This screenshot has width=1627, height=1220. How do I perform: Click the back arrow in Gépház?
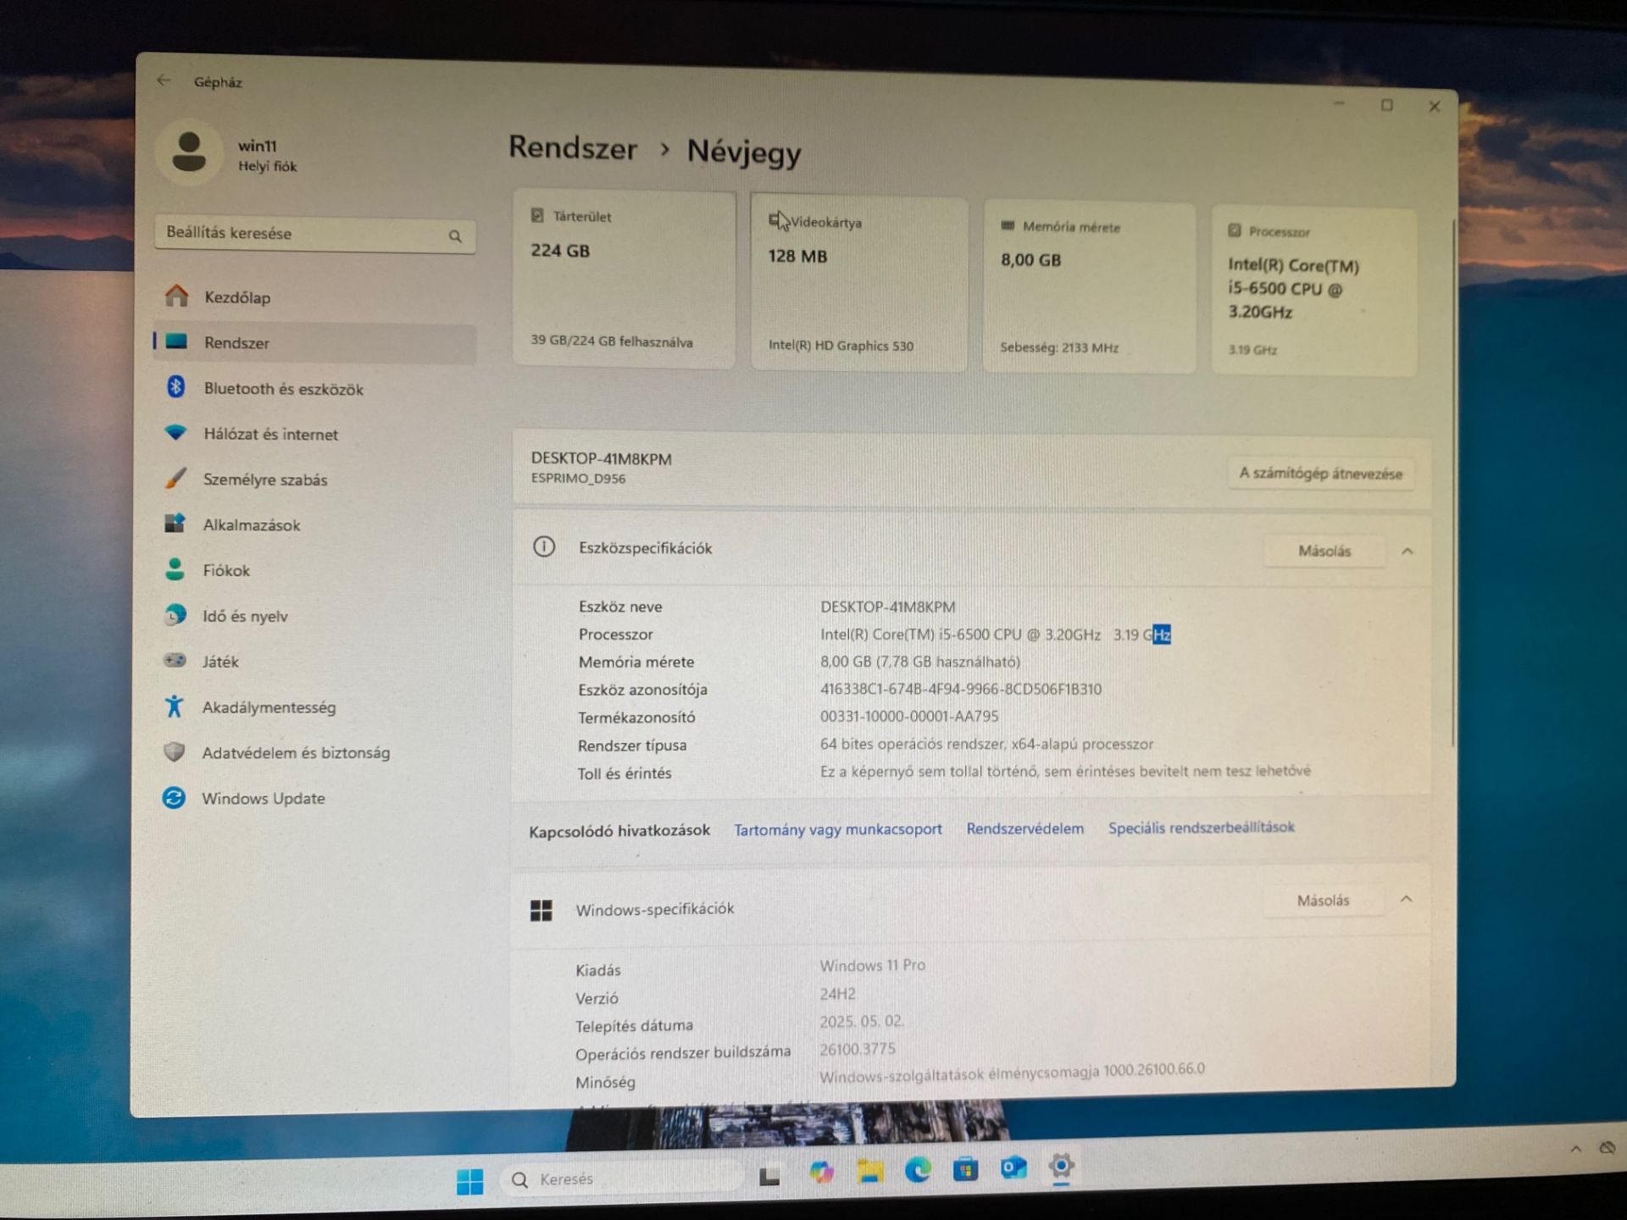coord(164,80)
